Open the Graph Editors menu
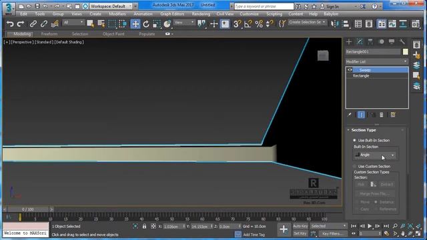This screenshot has height=240, width=427. 172,14
